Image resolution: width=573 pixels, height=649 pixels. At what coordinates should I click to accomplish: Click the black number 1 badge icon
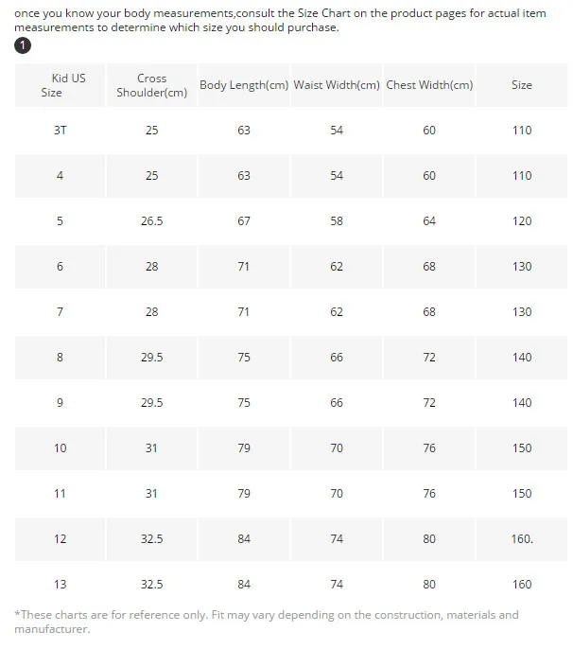23,45
